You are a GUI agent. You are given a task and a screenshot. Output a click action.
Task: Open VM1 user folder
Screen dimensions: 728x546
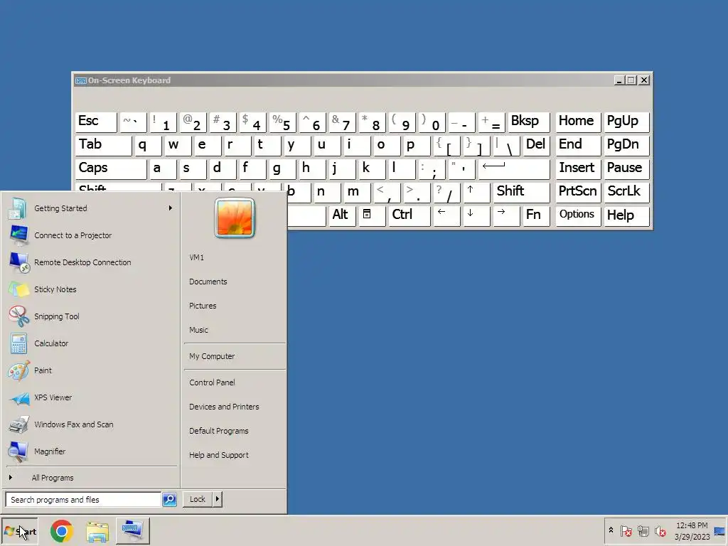coord(235,257)
